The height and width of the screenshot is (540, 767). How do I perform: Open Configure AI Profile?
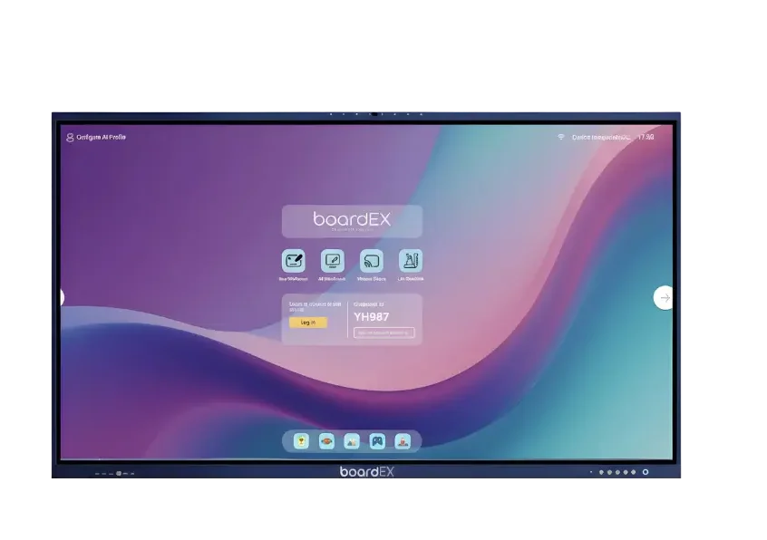95,138
